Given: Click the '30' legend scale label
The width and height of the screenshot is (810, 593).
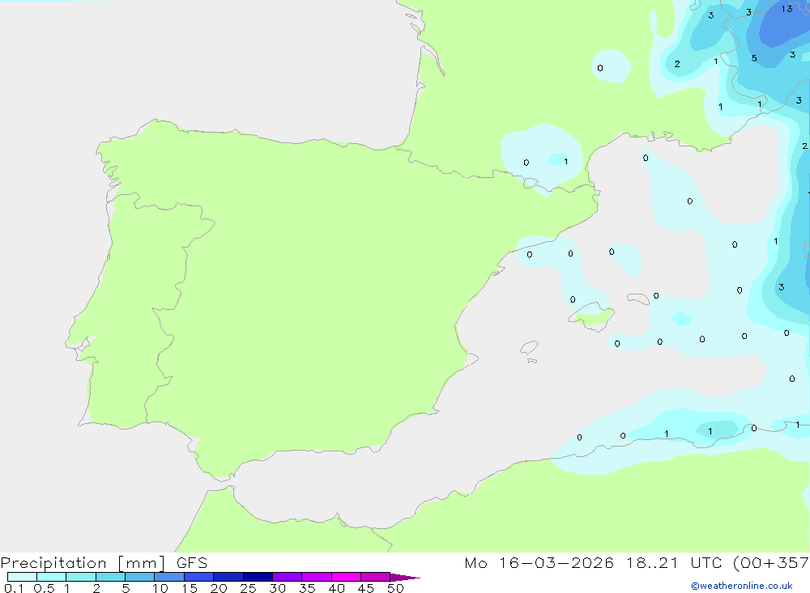Looking at the screenshot, I should click(278, 588).
